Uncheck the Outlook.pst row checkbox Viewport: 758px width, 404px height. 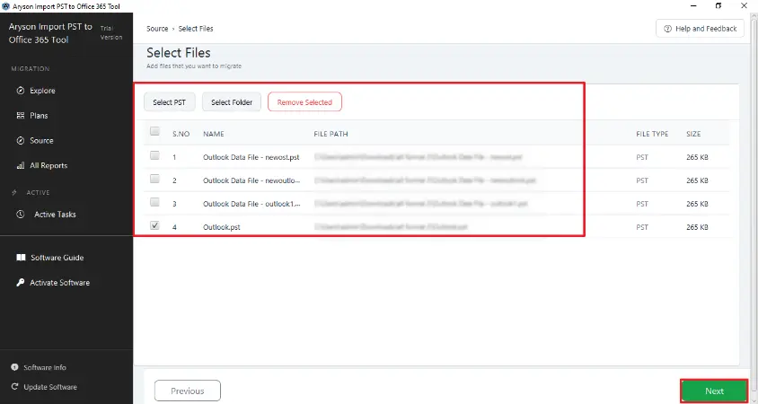[154, 225]
